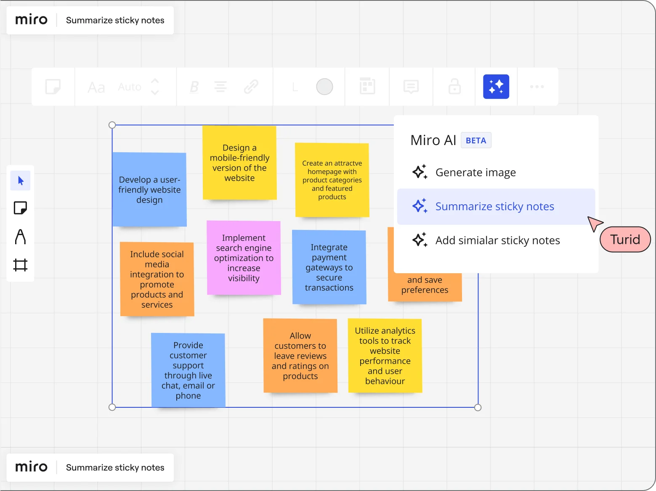This screenshot has width=656, height=491.
Task: Click top-left selection resize handle
Action: point(112,125)
